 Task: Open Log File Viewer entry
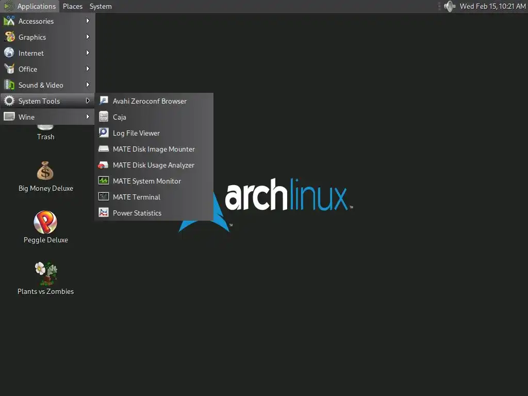(x=154, y=133)
